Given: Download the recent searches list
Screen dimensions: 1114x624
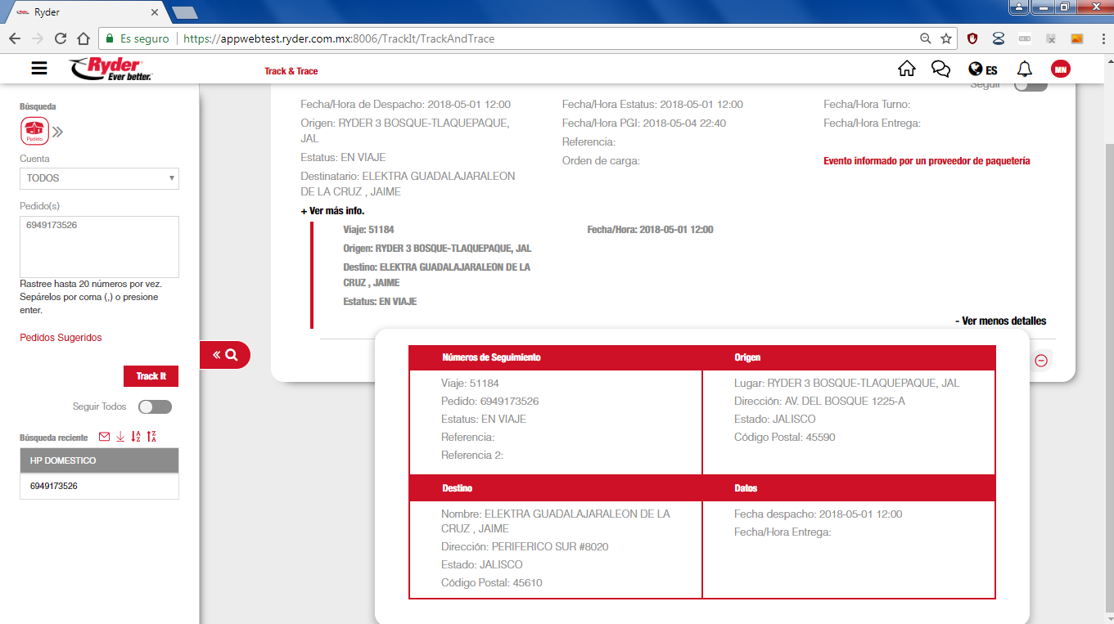Looking at the screenshot, I should coord(120,437).
